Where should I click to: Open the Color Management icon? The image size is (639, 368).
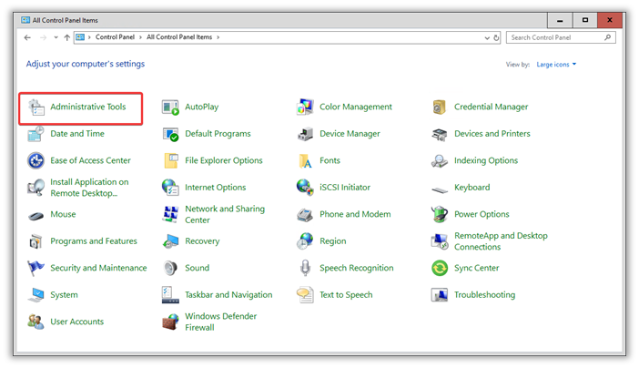click(x=305, y=107)
